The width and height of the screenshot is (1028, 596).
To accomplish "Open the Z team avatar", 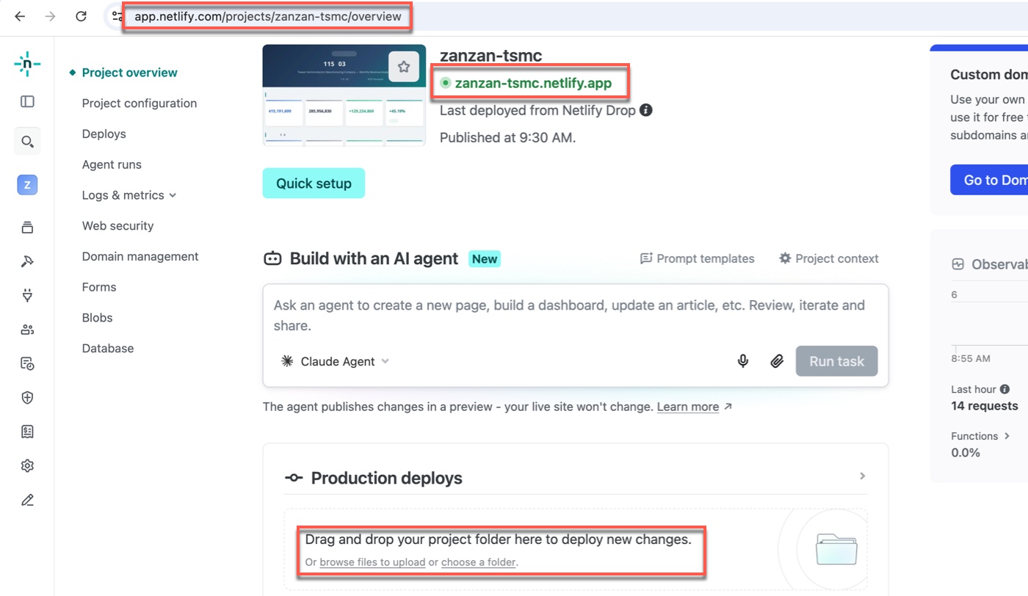I will click(x=27, y=185).
